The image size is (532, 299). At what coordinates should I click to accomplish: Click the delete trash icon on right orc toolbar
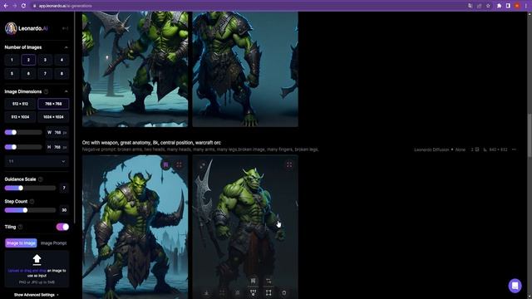click(284, 293)
